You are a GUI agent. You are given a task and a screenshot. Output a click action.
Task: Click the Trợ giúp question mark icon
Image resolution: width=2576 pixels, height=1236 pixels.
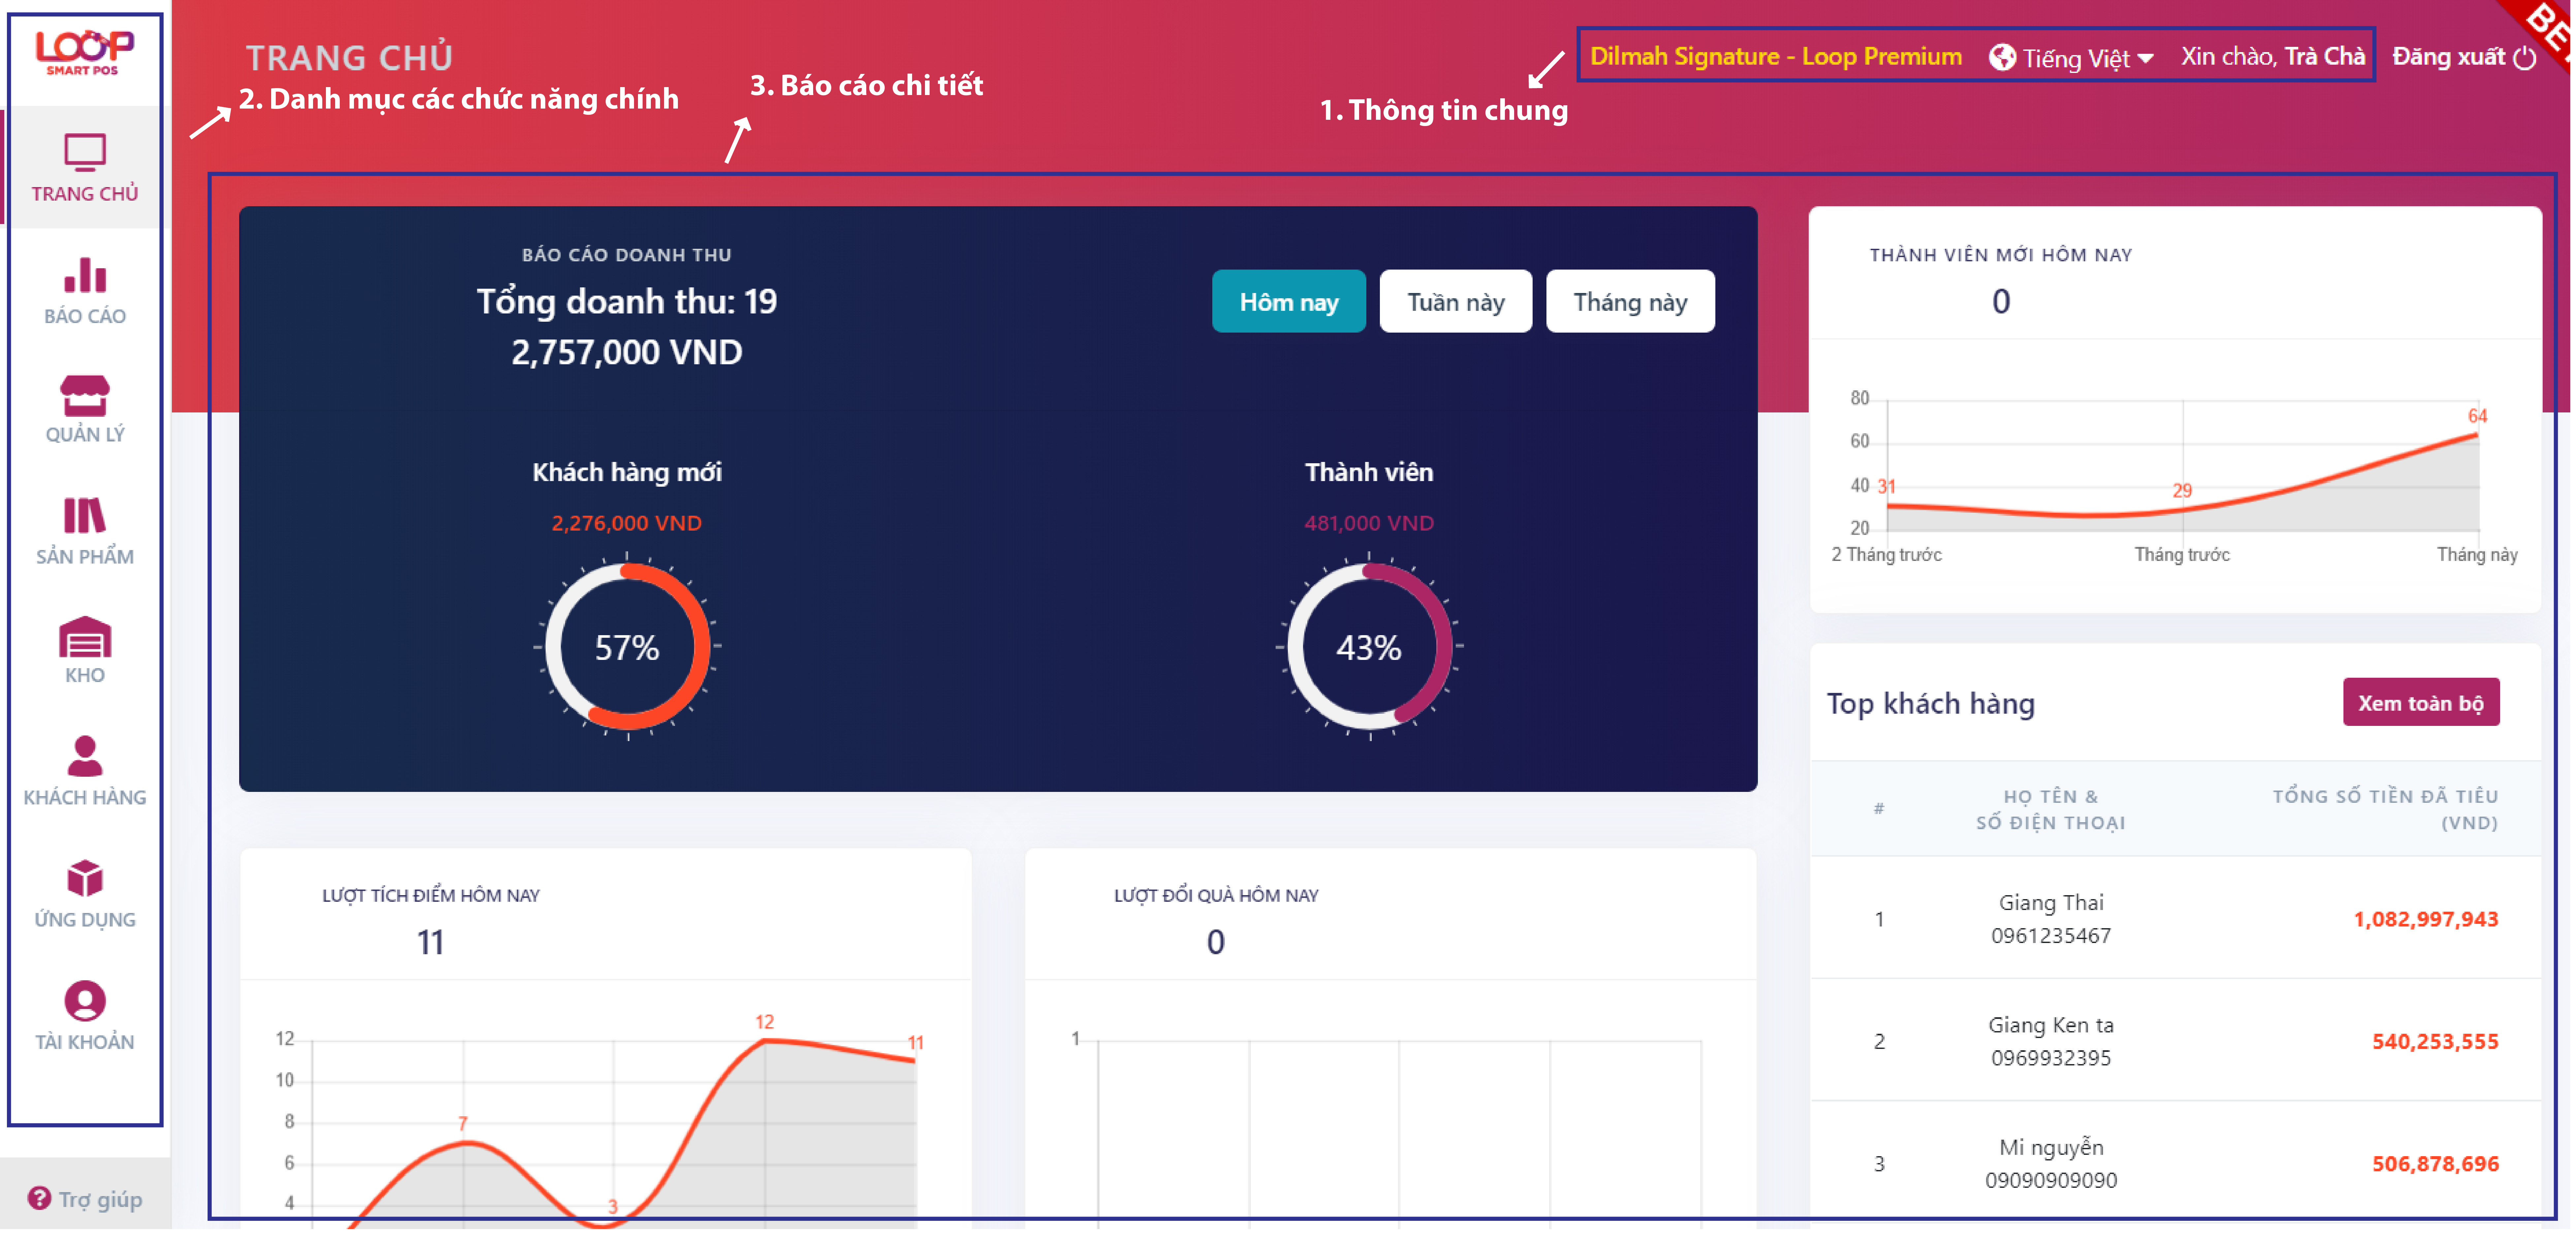39,1198
